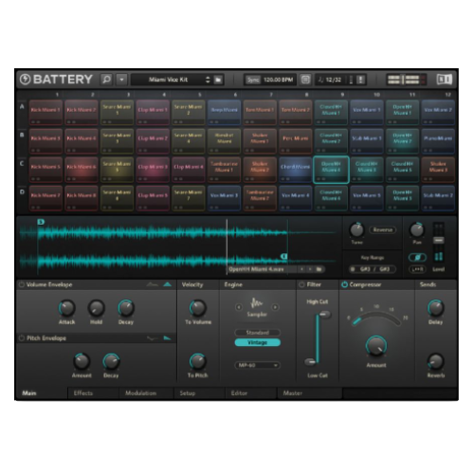Click the panic exclamation icon
Image resolution: width=474 pixels, height=474 pixels.
click(360, 80)
